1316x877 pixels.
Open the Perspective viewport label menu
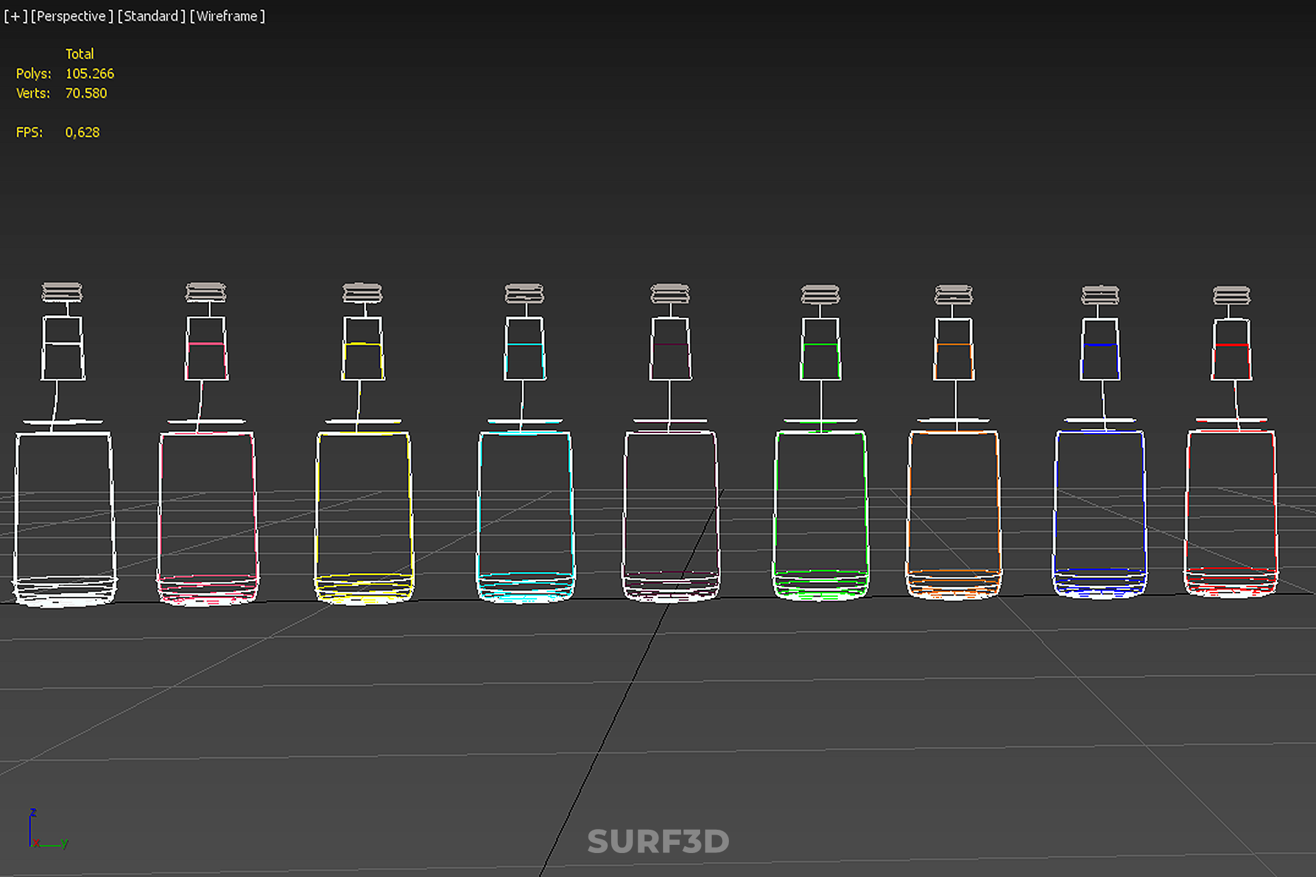pyautogui.click(x=71, y=16)
